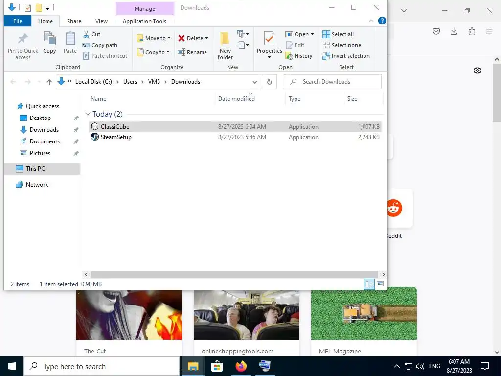Viewport: 501px width, 376px height.
Task: Click VM5 in the address path
Action: (154, 82)
